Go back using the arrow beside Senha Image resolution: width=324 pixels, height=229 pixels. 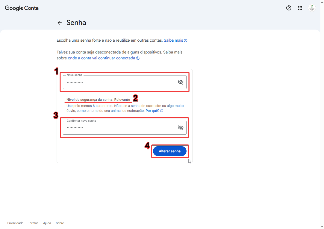60,23
